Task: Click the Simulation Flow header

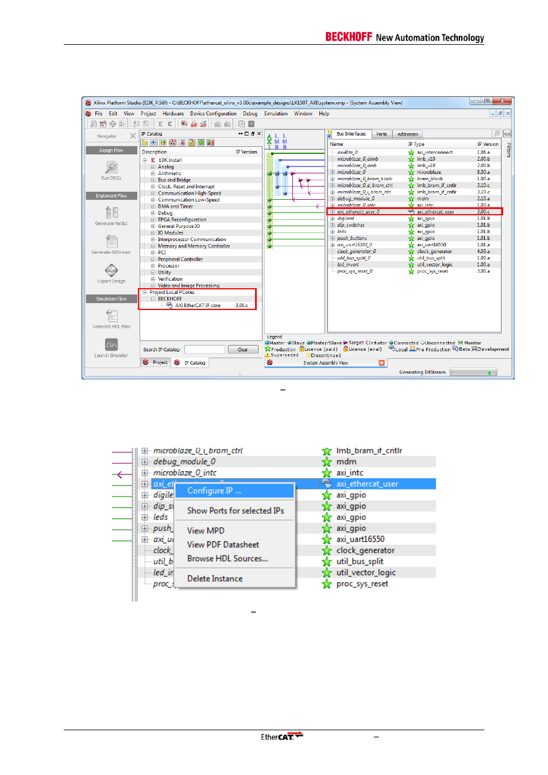Action: click(111, 299)
